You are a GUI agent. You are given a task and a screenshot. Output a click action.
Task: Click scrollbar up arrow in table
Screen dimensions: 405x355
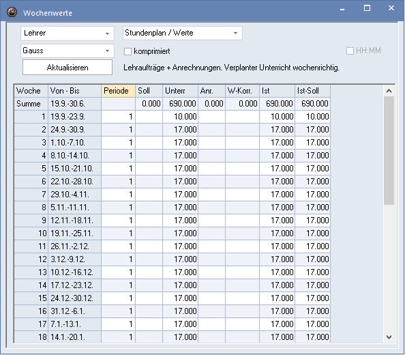(x=389, y=91)
